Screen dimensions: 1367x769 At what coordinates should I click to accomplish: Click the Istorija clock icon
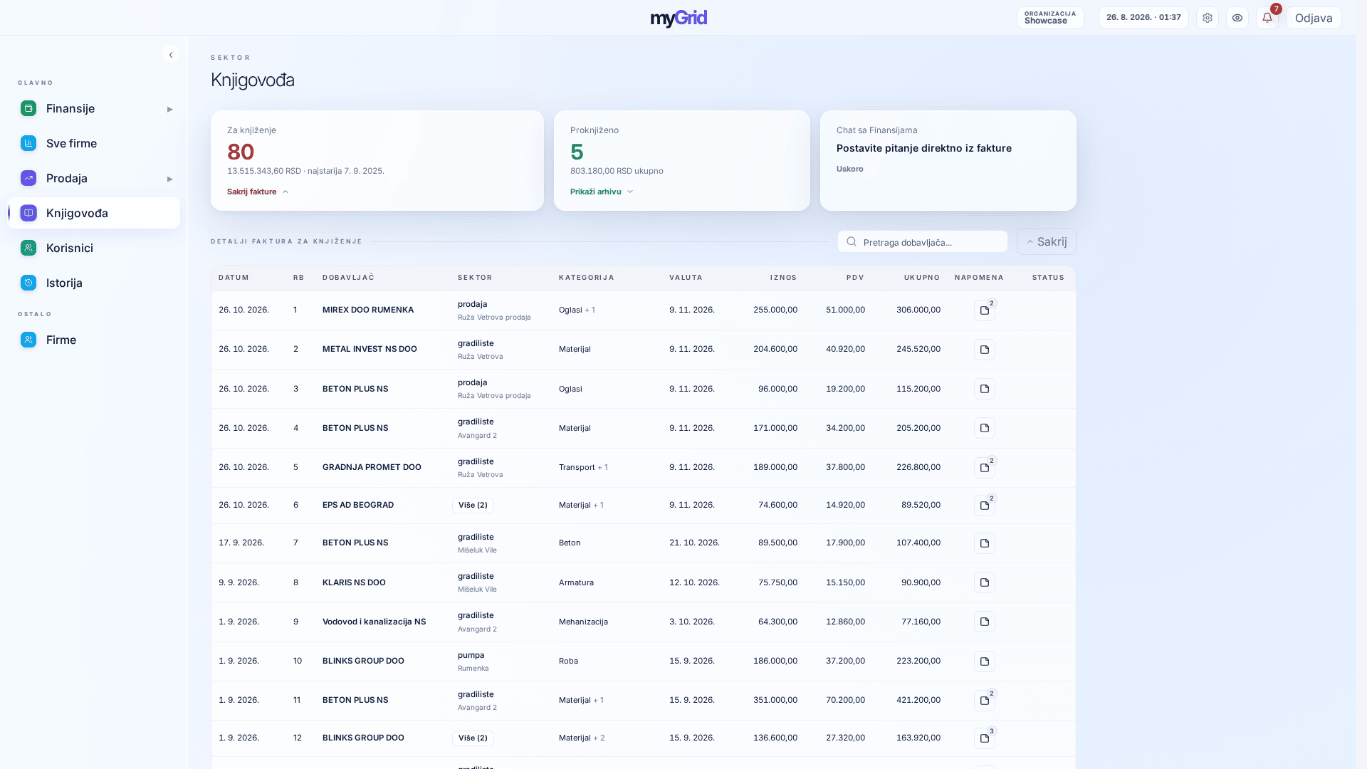[28, 283]
